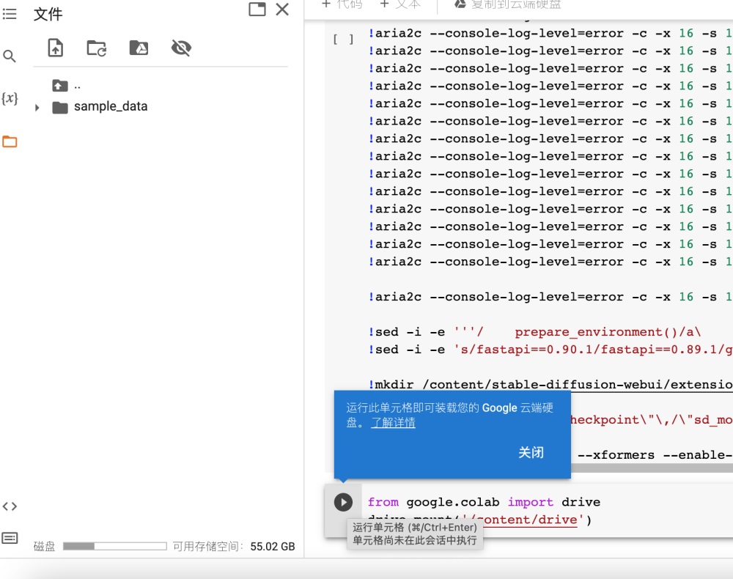Screen dimensions: 733x579
Task: Run the drive mount cell
Action: [343, 502]
